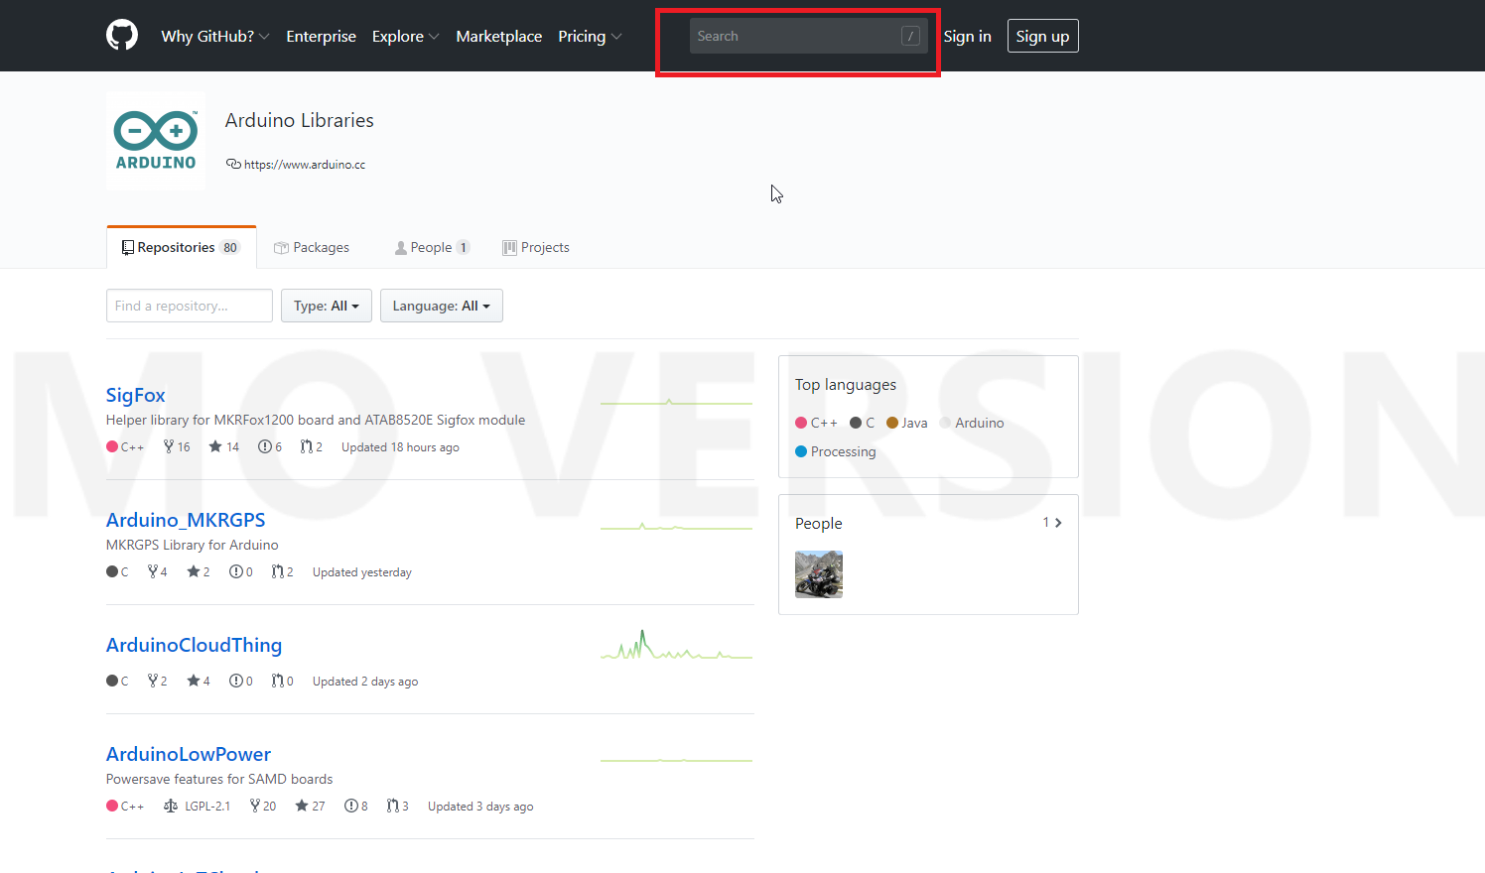Image resolution: width=1485 pixels, height=873 pixels.
Task: Open the link icon beside arduino.cc
Action: (x=233, y=164)
